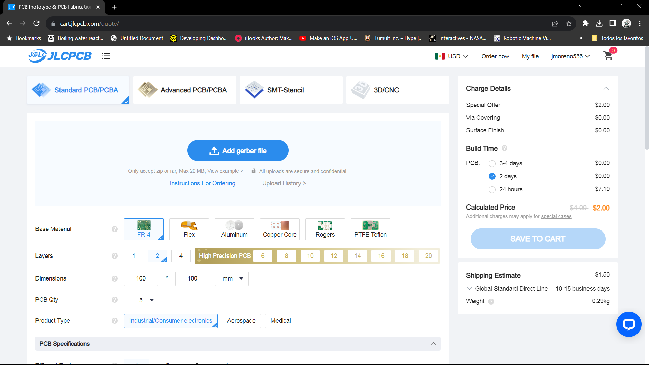This screenshot has width=649, height=365.
Task: Switch to the Advanced PCB/PCBA tab
Action: click(x=185, y=90)
